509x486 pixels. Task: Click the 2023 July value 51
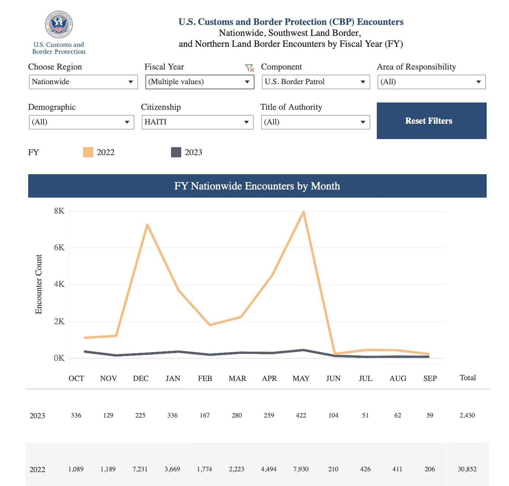(365, 415)
